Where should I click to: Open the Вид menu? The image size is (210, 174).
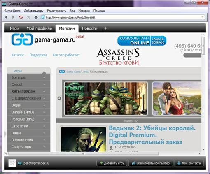(72, 11)
